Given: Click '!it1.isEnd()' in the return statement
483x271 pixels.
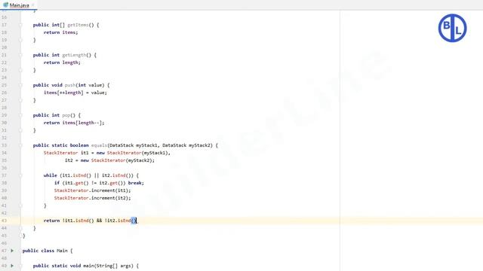Looking at the screenshot, I should click(x=78, y=221).
